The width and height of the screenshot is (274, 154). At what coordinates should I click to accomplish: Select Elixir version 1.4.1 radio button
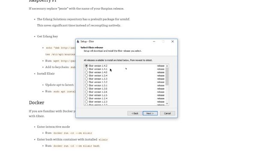86,69
